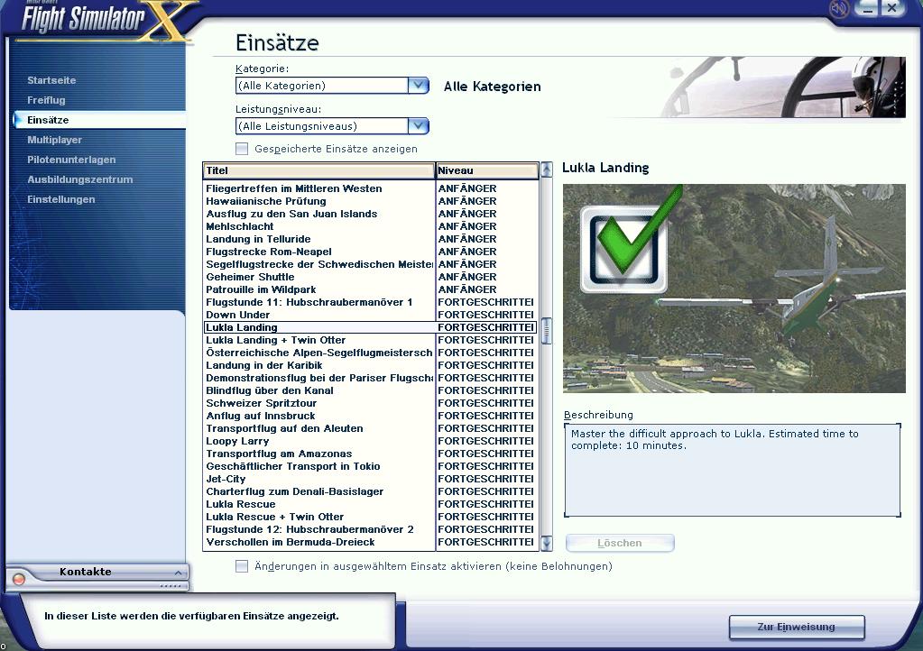Select the Loopy Larry mission
Screen dimensions: 923x651
click(370, 441)
